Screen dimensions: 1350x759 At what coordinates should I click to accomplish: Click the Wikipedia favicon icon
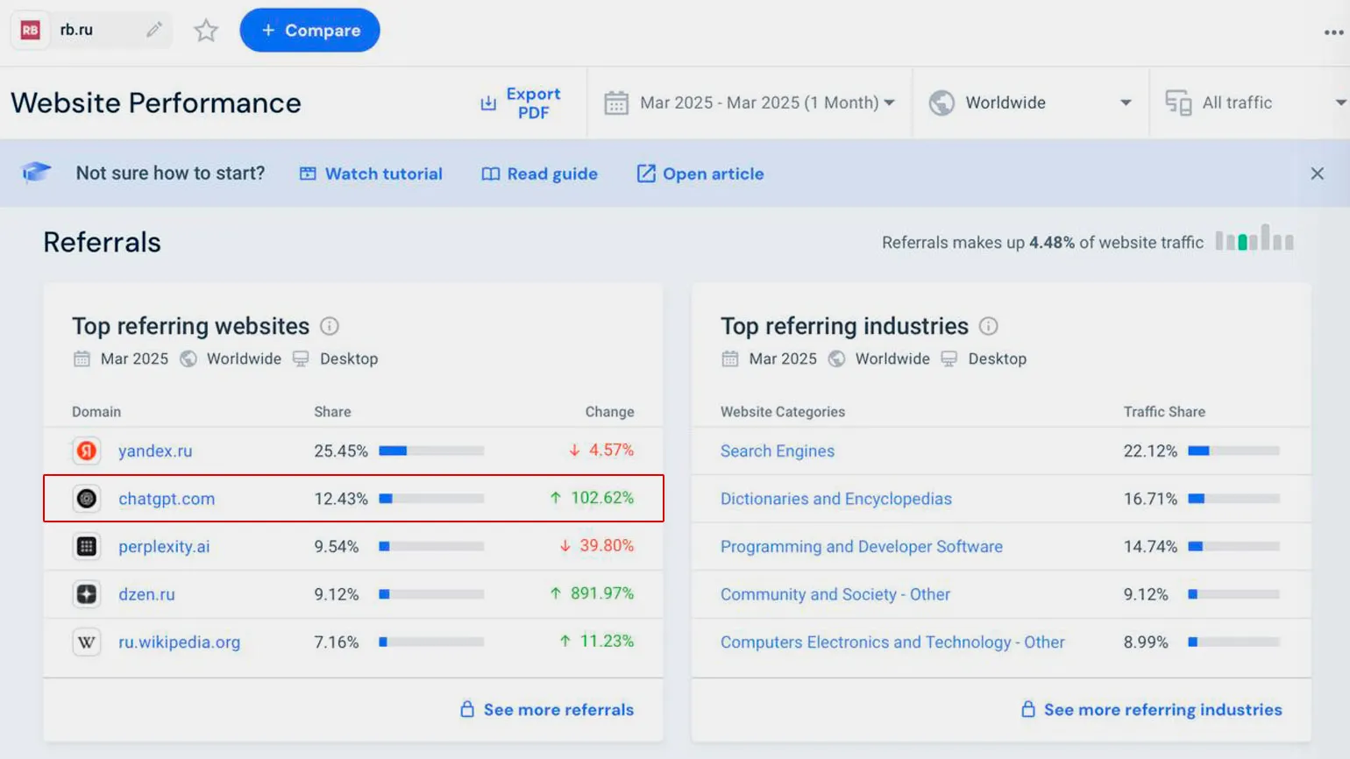[x=87, y=642]
